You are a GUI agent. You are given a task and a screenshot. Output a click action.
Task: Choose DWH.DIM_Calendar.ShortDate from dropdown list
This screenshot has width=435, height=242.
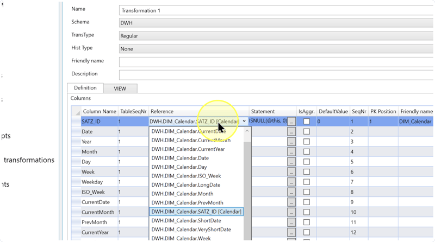coord(196,220)
